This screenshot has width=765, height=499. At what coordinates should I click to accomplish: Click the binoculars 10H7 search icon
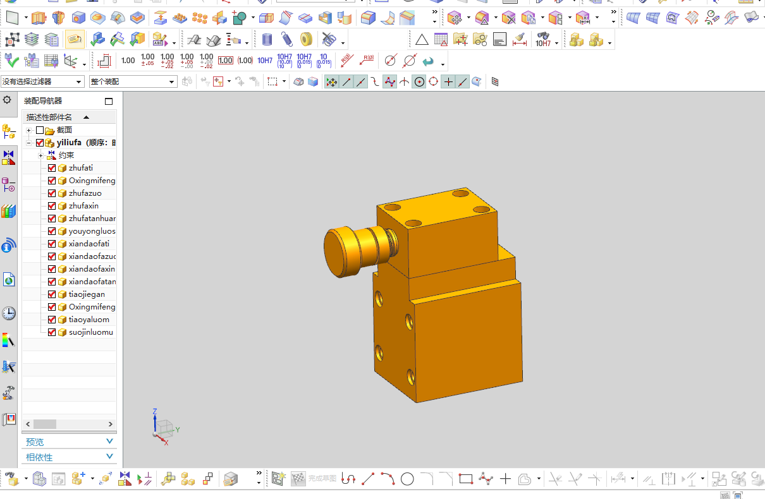pyautogui.click(x=543, y=40)
